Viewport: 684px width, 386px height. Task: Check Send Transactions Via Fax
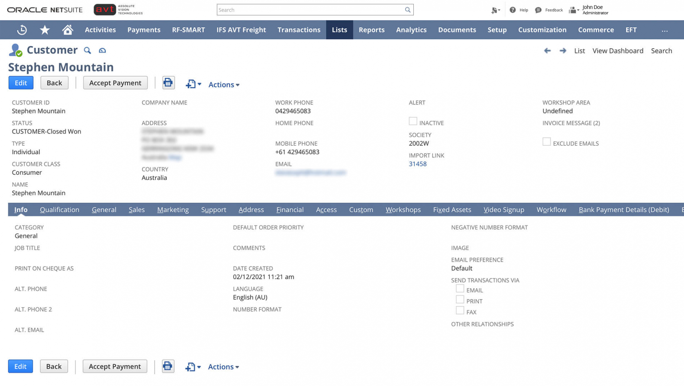coord(460,311)
